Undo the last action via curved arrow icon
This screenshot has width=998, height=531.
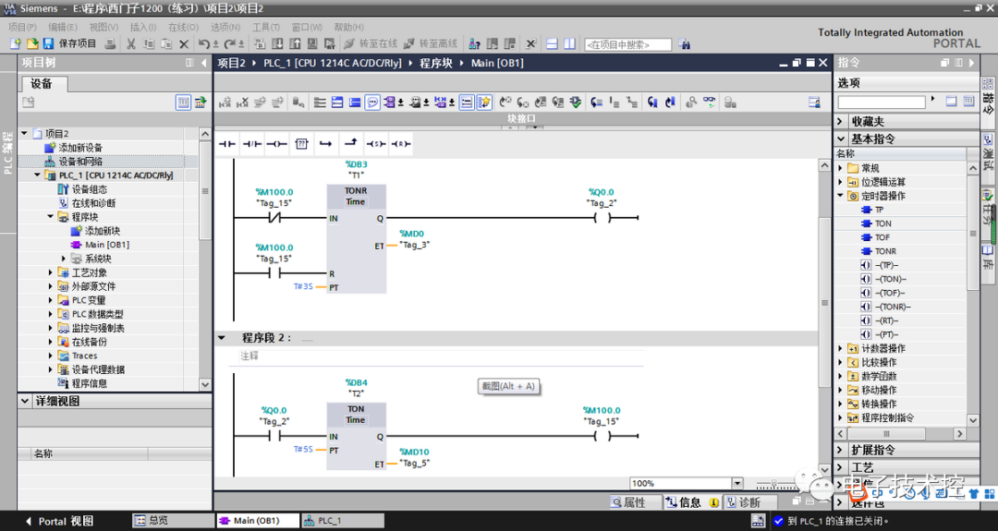click(x=203, y=44)
